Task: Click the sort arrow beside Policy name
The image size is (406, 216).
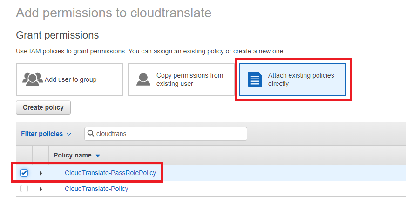Action: tap(98, 156)
